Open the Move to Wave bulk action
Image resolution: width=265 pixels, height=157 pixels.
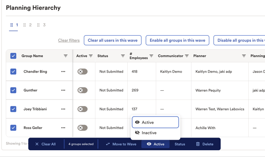coord(121,144)
